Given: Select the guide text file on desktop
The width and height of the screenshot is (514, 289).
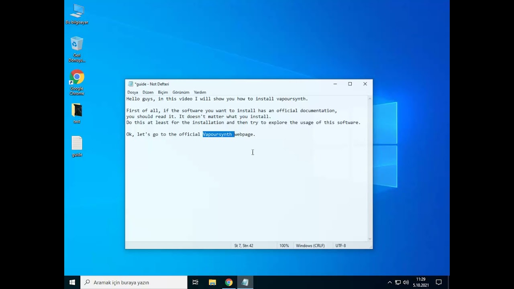Looking at the screenshot, I should point(77,146).
